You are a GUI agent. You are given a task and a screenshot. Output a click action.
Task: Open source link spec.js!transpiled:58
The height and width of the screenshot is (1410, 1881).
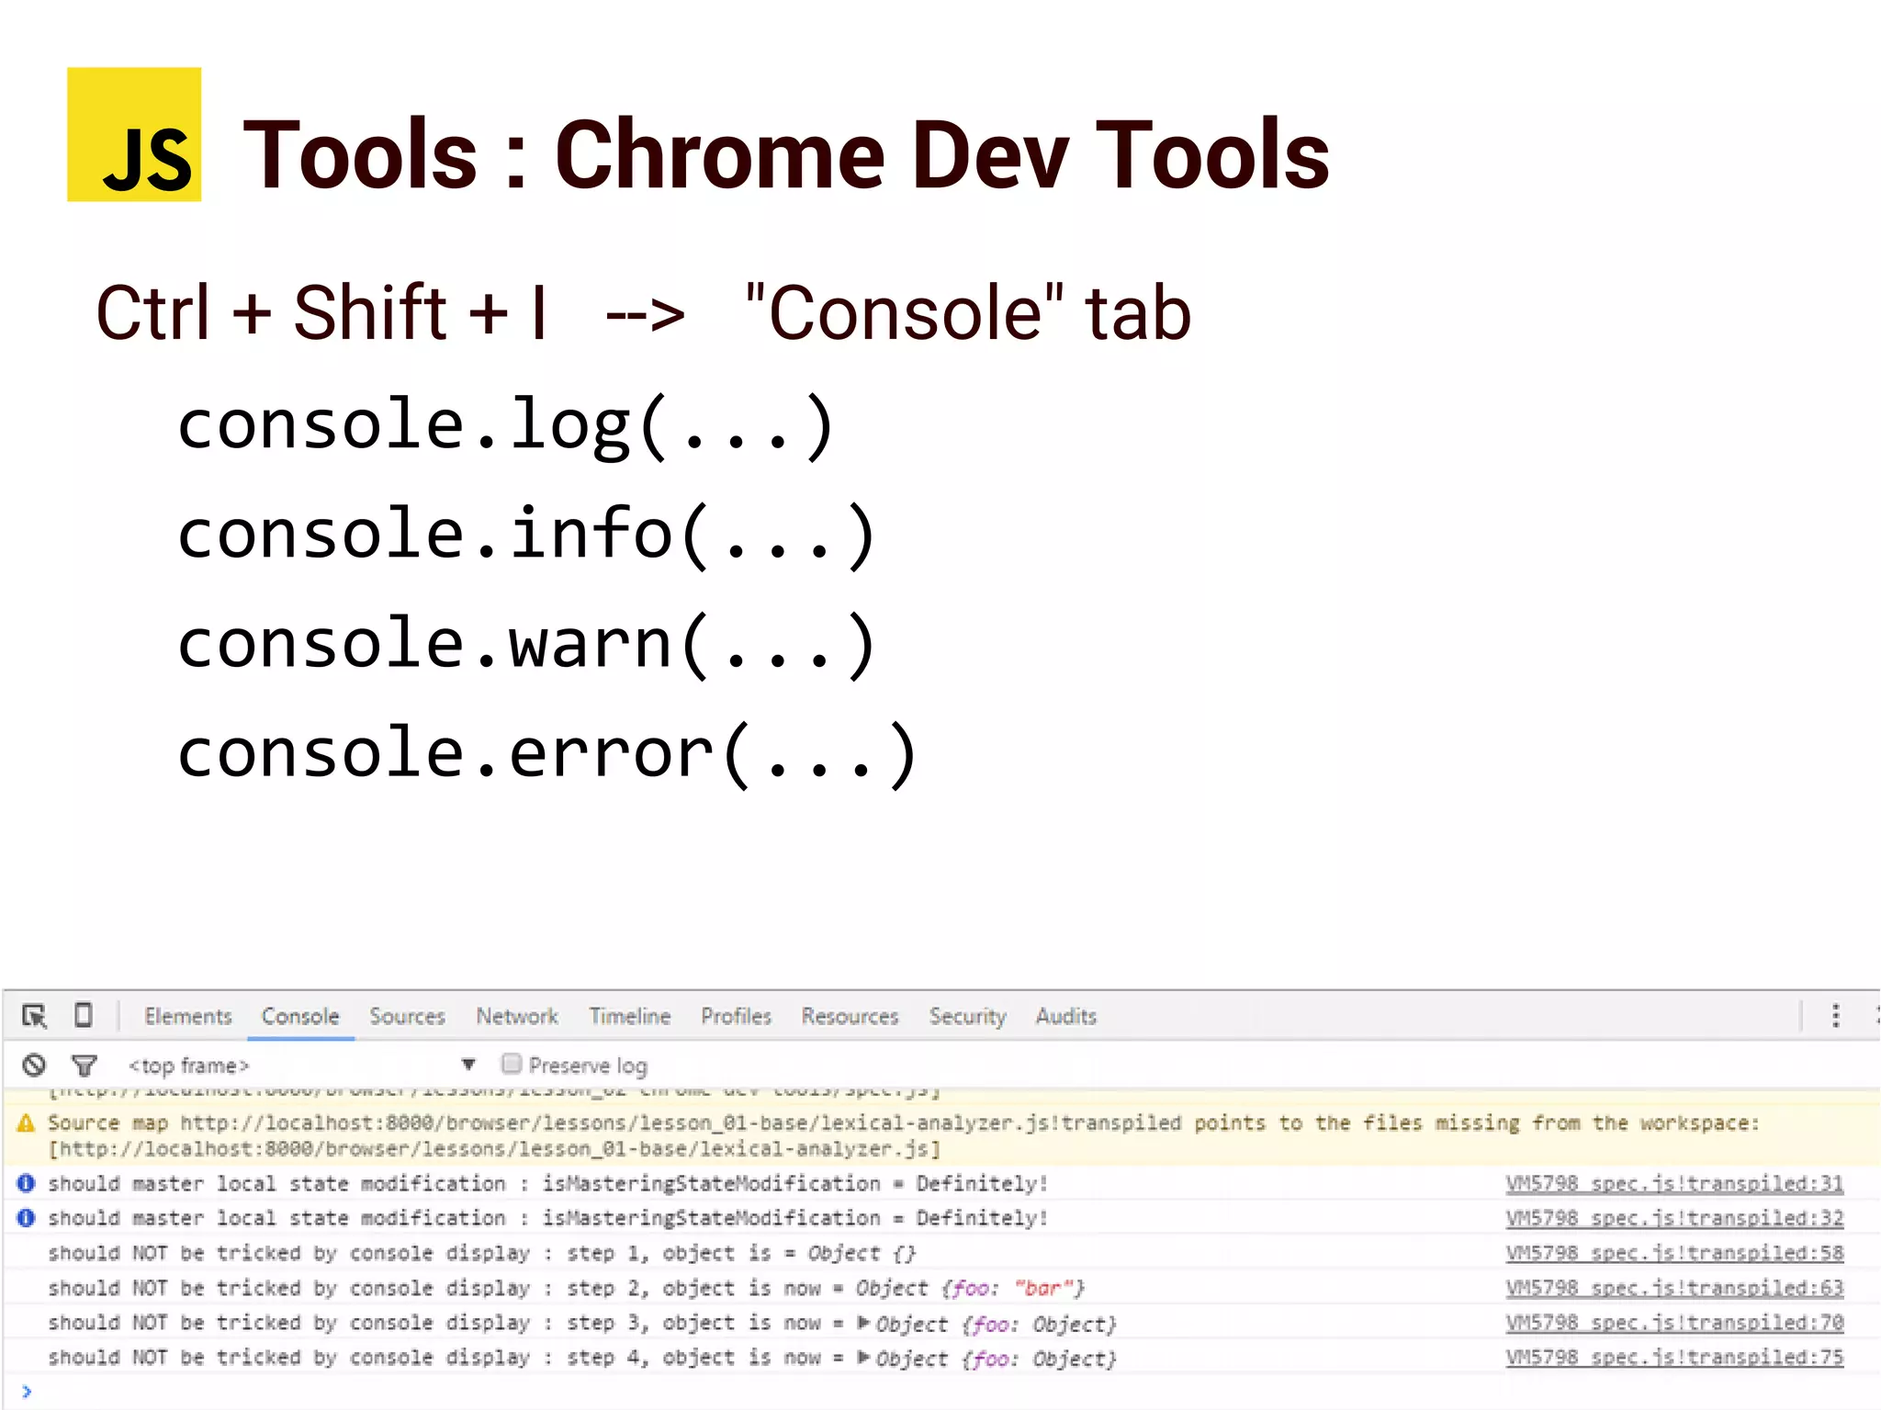1674,1254
